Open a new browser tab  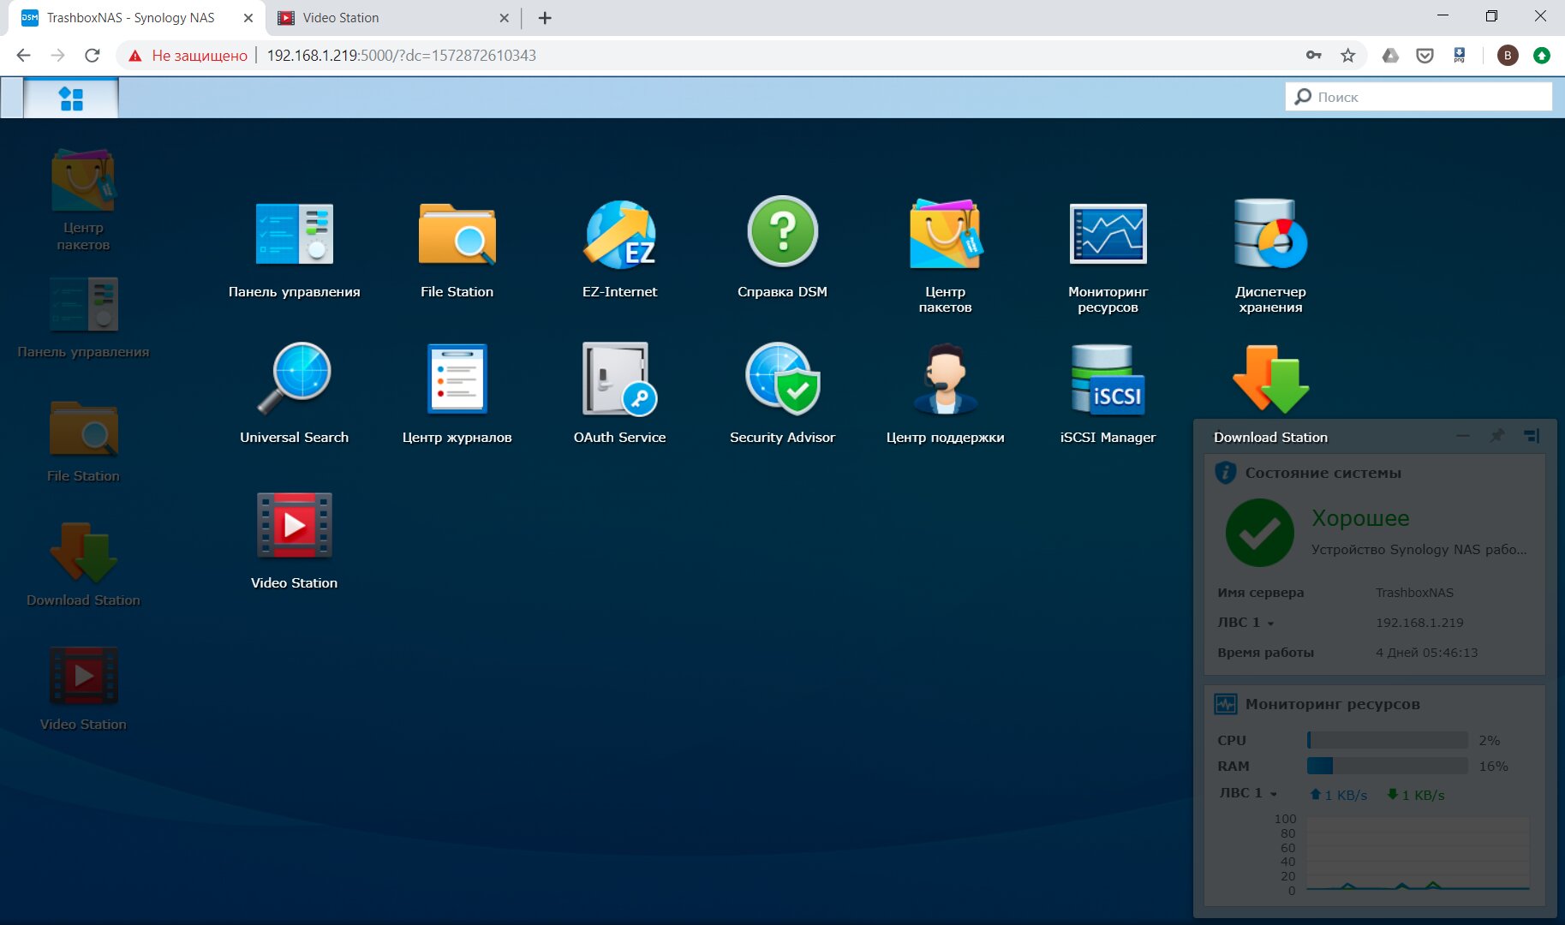point(545,17)
